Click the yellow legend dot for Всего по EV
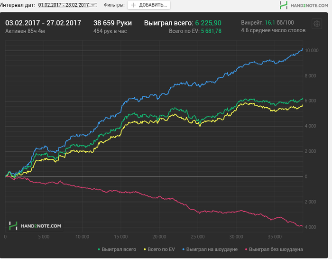 pos(145,250)
